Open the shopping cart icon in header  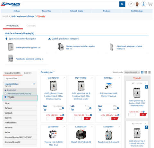[150, 4]
